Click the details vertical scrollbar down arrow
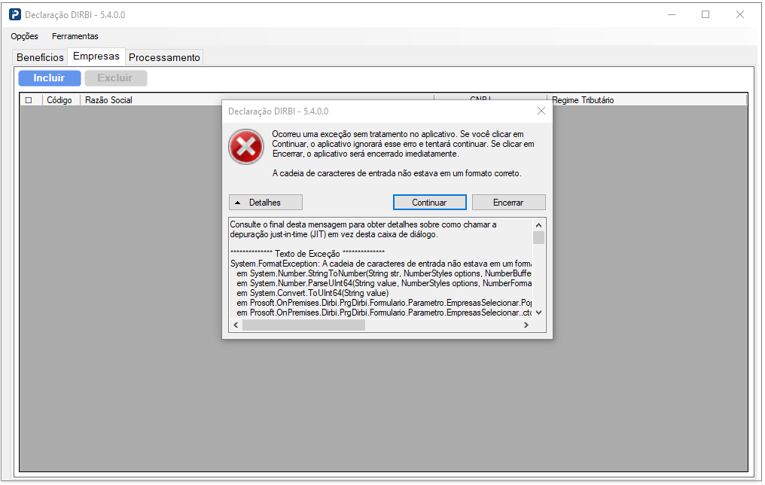The width and height of the screenshot is (765, 485). click(x=538, y=313)
